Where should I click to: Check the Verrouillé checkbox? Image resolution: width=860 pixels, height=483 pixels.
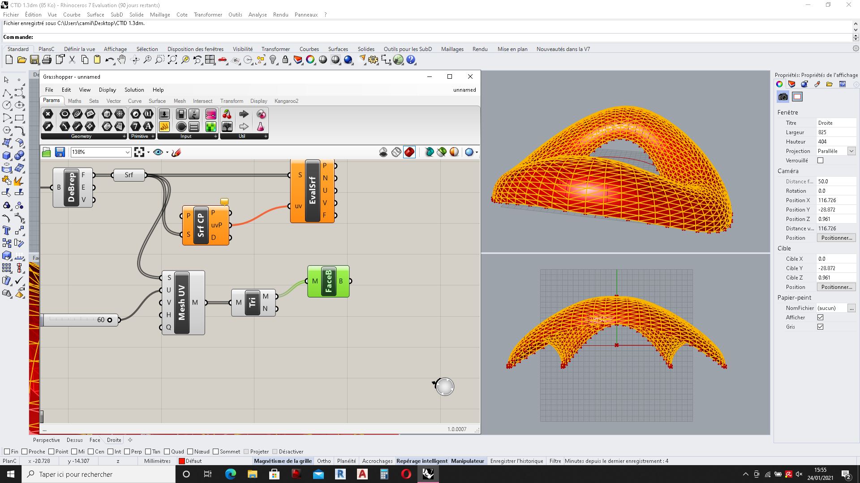tap(820, 161)
